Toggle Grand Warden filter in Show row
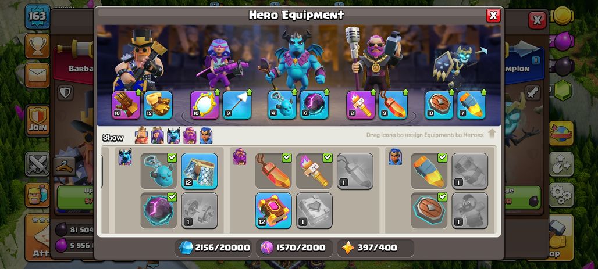The height and width of the screenshot is (269, 598). click(190, 135)
